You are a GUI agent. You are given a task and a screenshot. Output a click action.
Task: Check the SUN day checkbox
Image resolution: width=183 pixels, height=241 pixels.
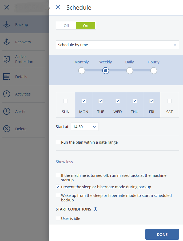pyautogui.click(x=66, y=101)
